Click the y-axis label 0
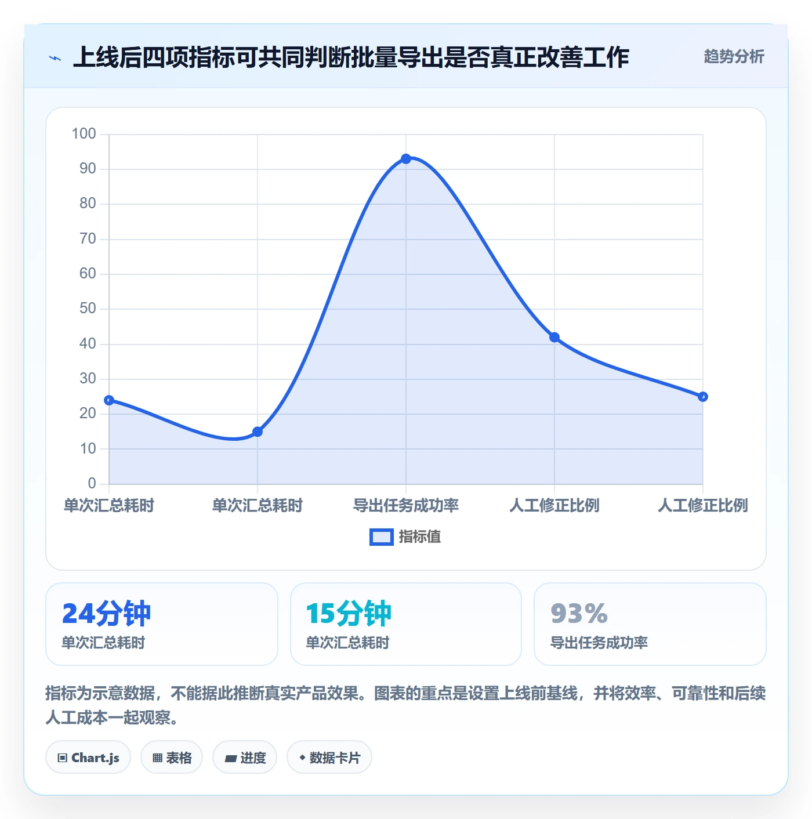 [x=92, y=484]
